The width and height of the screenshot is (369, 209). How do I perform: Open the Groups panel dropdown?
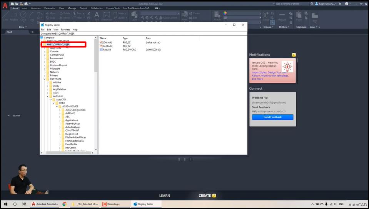(268, 27)
